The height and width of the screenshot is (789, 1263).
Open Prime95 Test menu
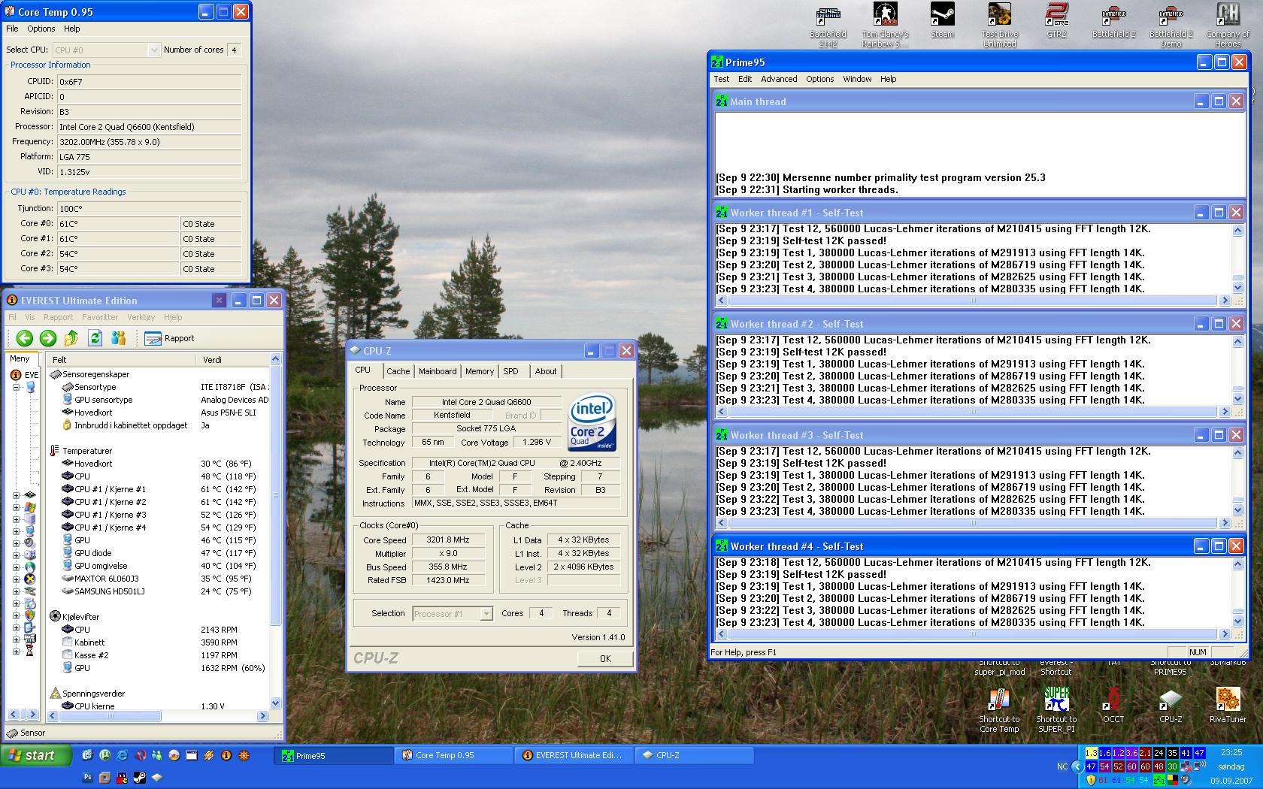point(722,79)
